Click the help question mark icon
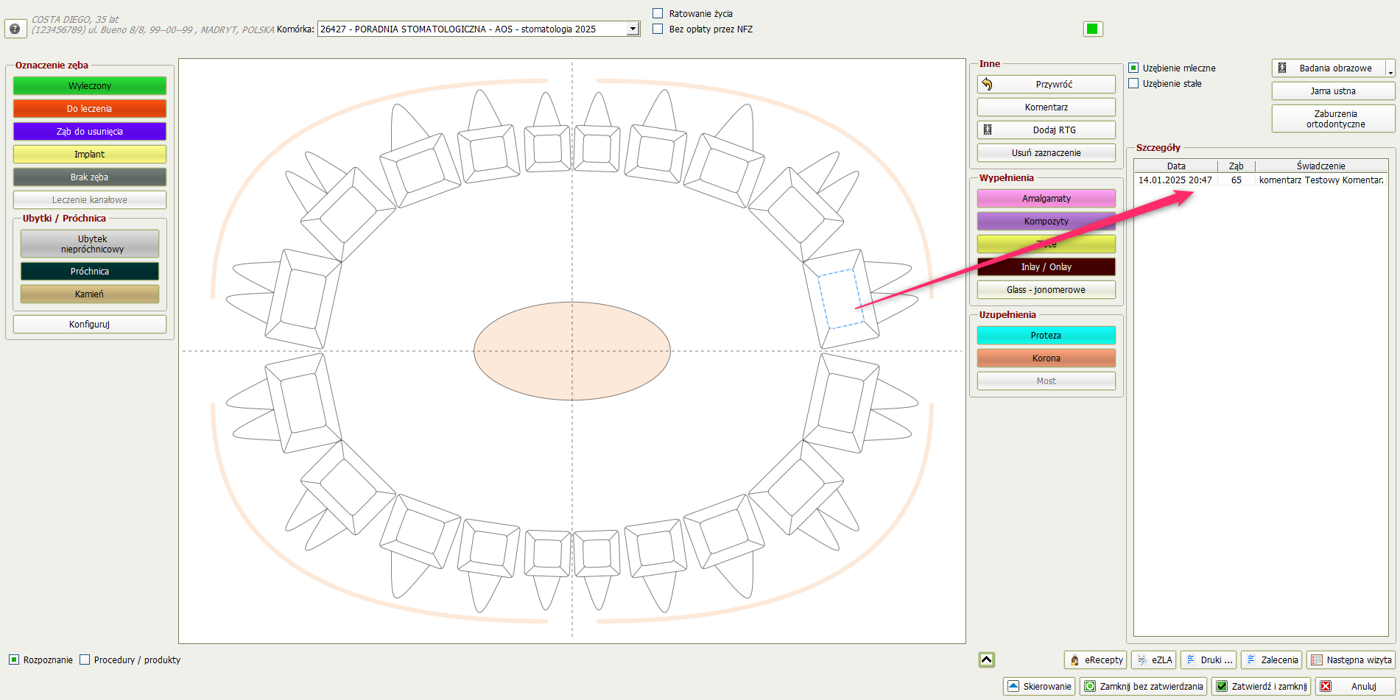The image size is (1400, 700). tap(15, 29)
